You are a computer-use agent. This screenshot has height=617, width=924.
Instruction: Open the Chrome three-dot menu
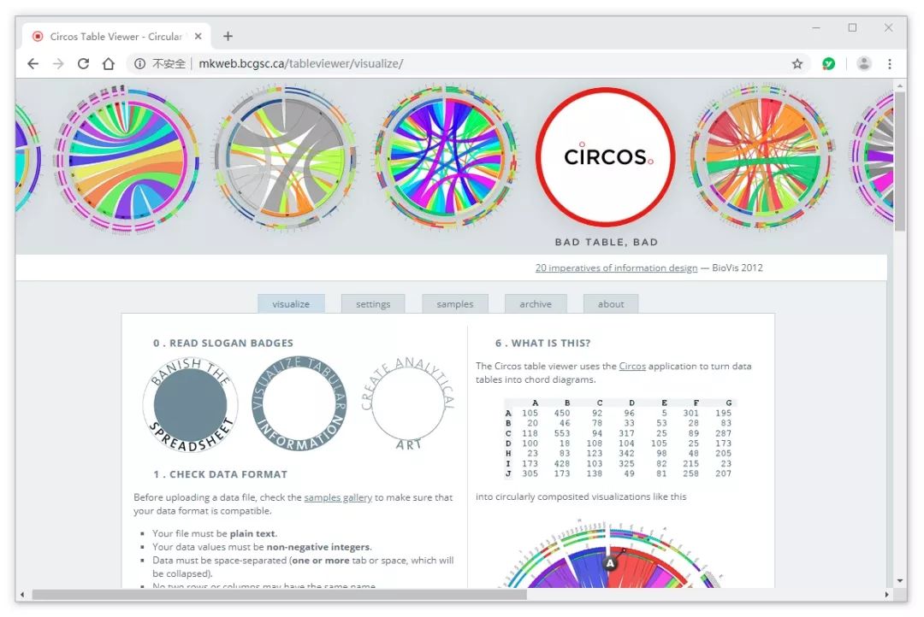point(889,63)
